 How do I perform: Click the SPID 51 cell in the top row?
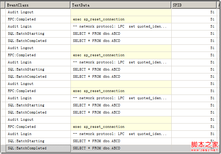tap(212, 12)
